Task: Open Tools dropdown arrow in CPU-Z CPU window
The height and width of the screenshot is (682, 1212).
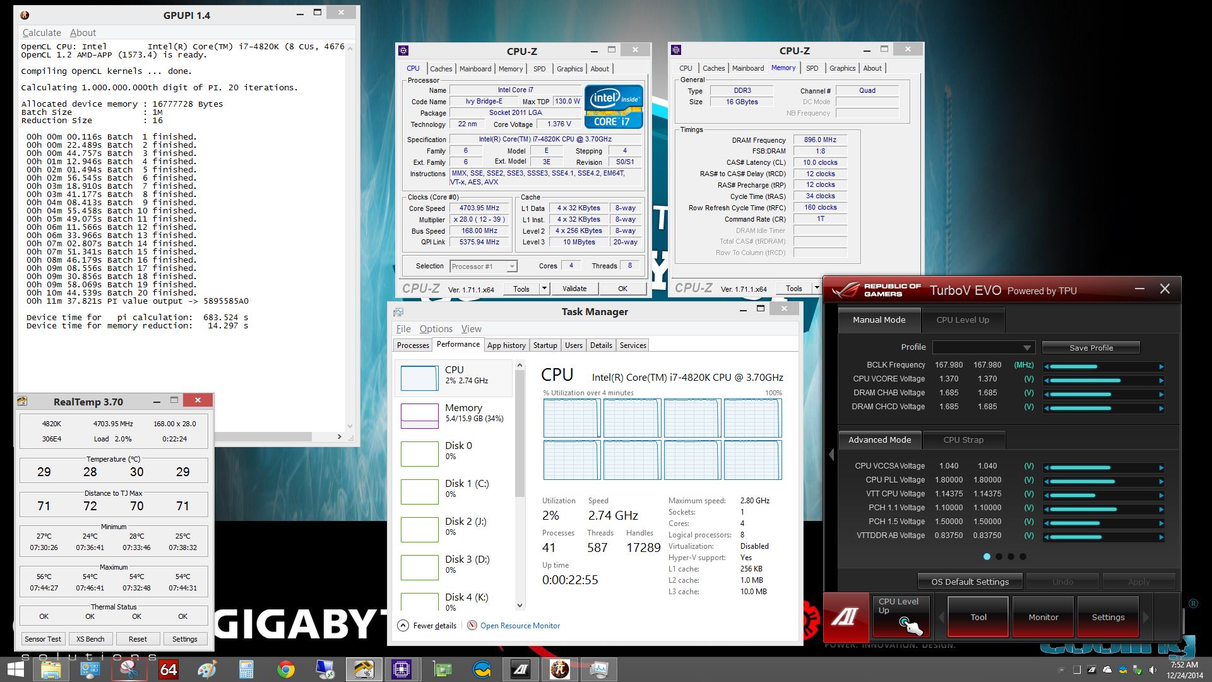Action: coord(544,289)
